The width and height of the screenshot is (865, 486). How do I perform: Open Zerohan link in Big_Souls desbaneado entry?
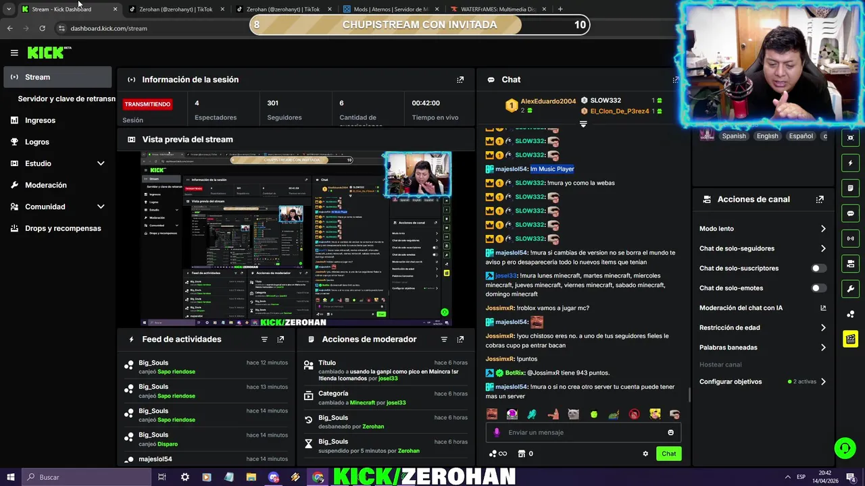373,427
